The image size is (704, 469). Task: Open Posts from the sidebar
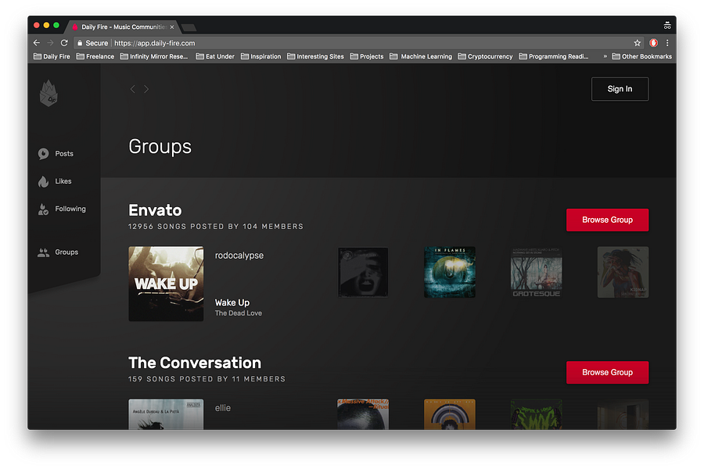click(56, 153)
